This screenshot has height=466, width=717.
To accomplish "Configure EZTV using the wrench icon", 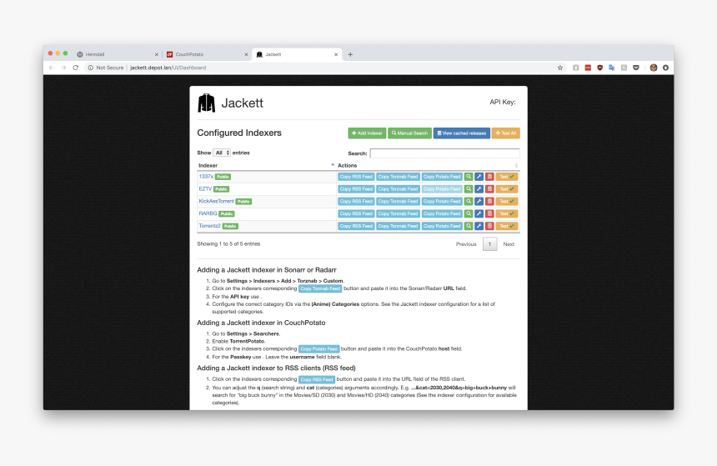I will pyautogui.click(x=479, y=189).
